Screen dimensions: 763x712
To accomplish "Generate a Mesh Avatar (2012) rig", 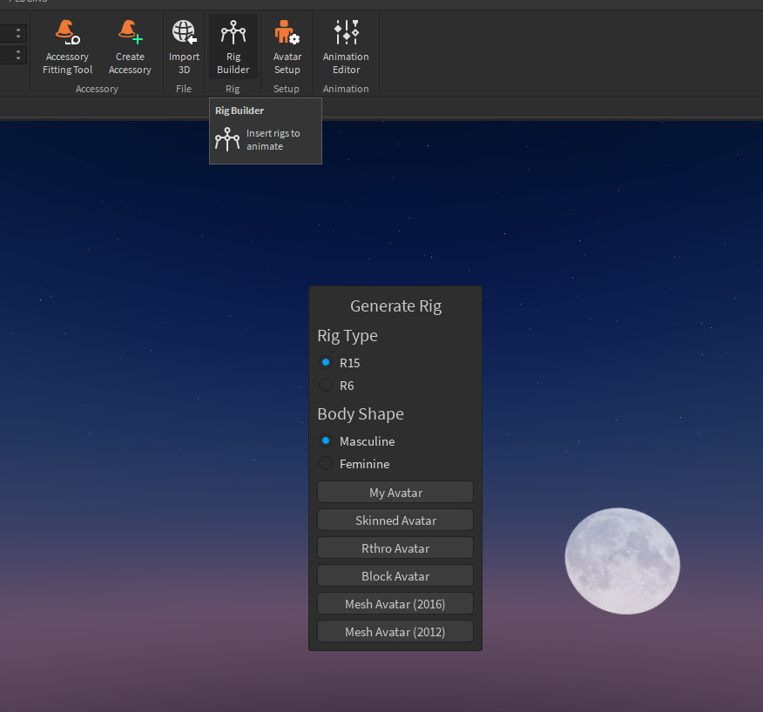I will pos(395,631).
